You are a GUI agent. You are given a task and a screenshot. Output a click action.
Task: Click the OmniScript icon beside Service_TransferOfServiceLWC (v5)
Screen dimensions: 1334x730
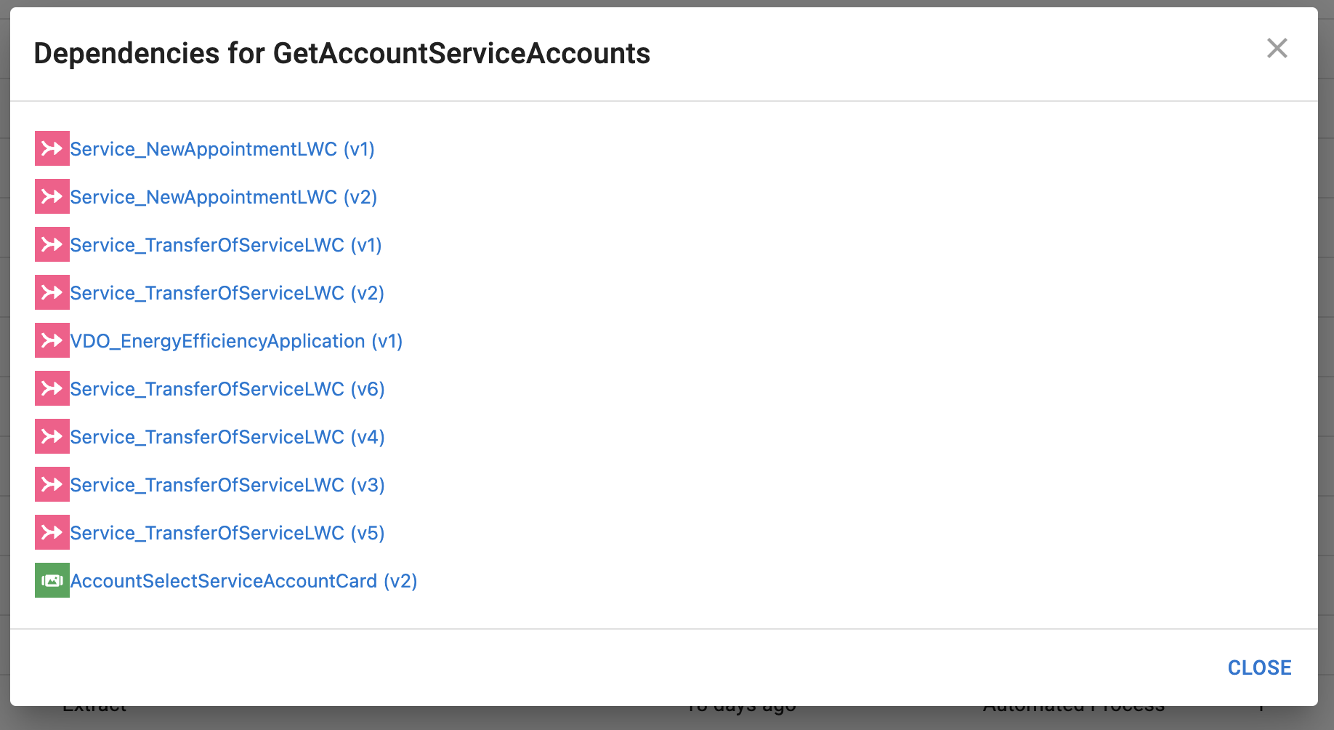click(52, 532)
